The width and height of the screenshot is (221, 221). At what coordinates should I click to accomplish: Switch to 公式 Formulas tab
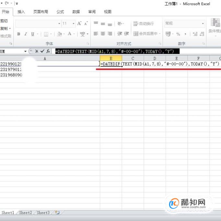(x=60, y=12)
